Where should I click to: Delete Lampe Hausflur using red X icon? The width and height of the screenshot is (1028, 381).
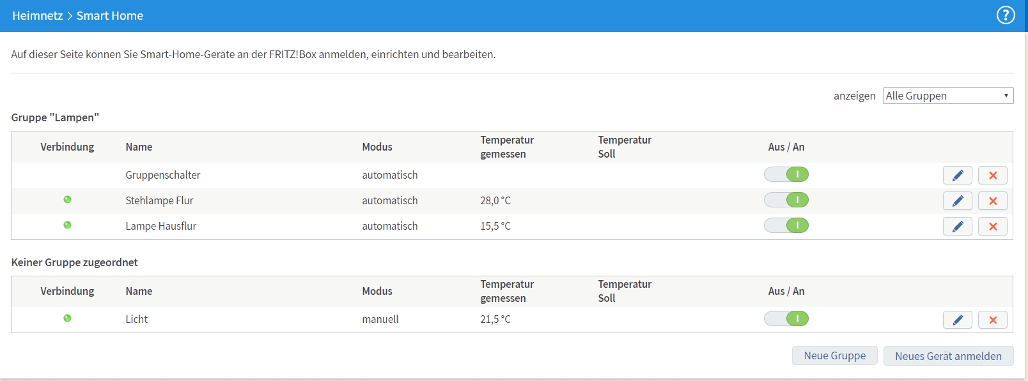tap(992, 227)
